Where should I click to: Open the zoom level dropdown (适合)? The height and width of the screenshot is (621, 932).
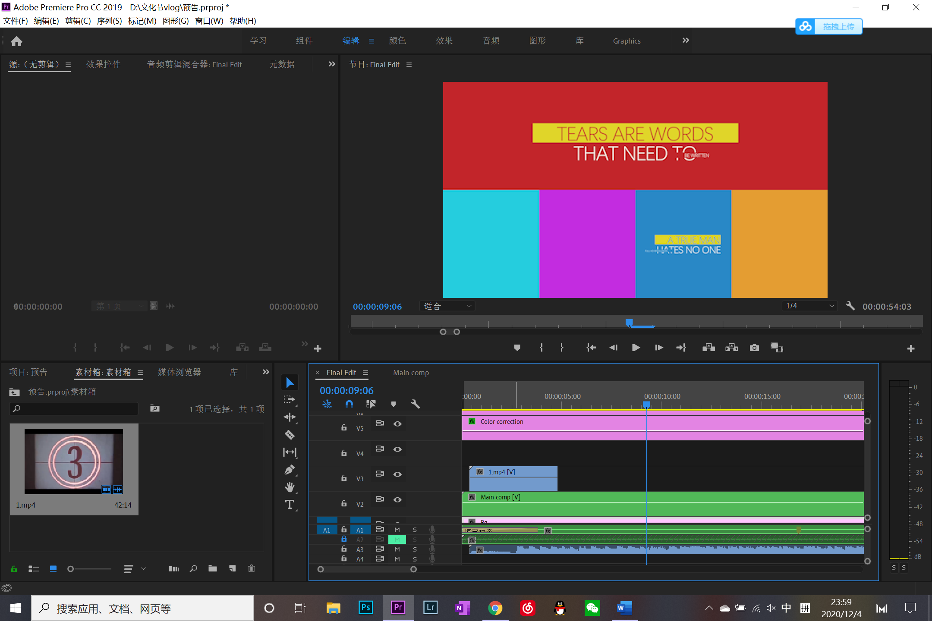pos(447,306)
